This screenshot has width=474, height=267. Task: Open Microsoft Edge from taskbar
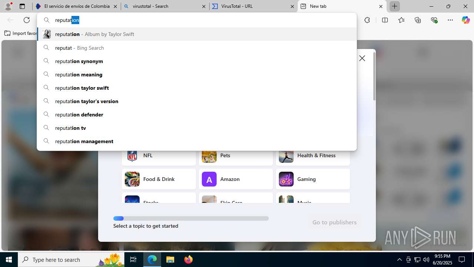point(152,260)
